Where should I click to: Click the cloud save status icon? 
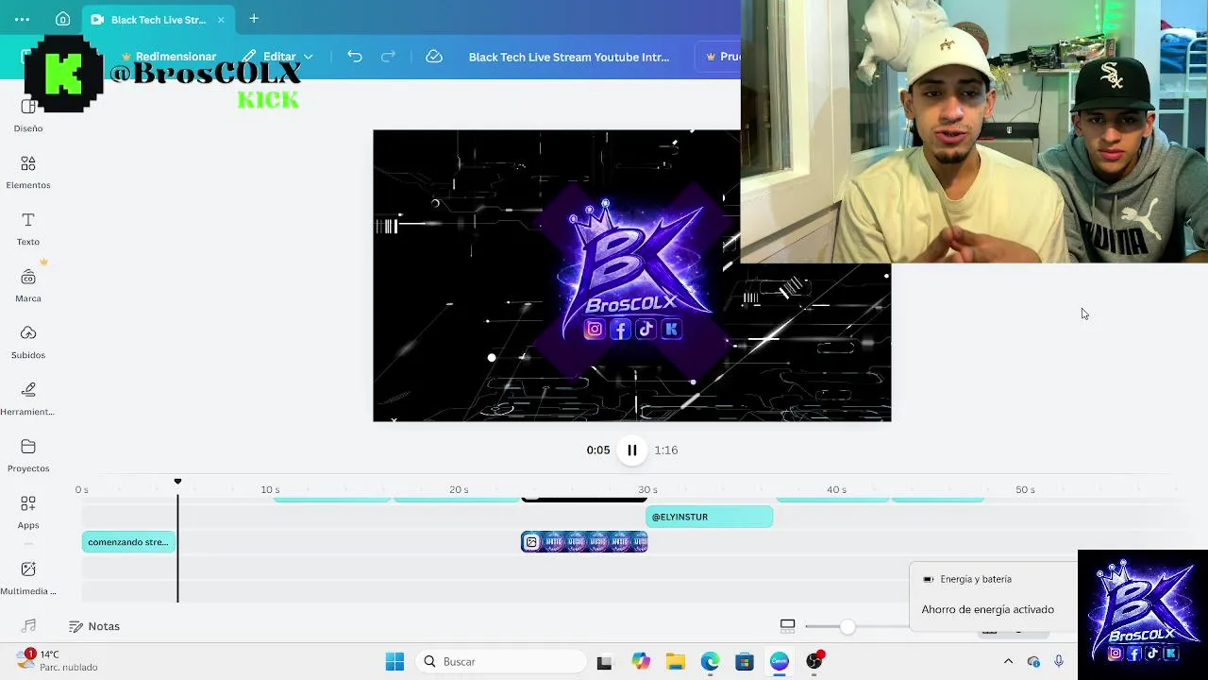[x=434, y=57]
